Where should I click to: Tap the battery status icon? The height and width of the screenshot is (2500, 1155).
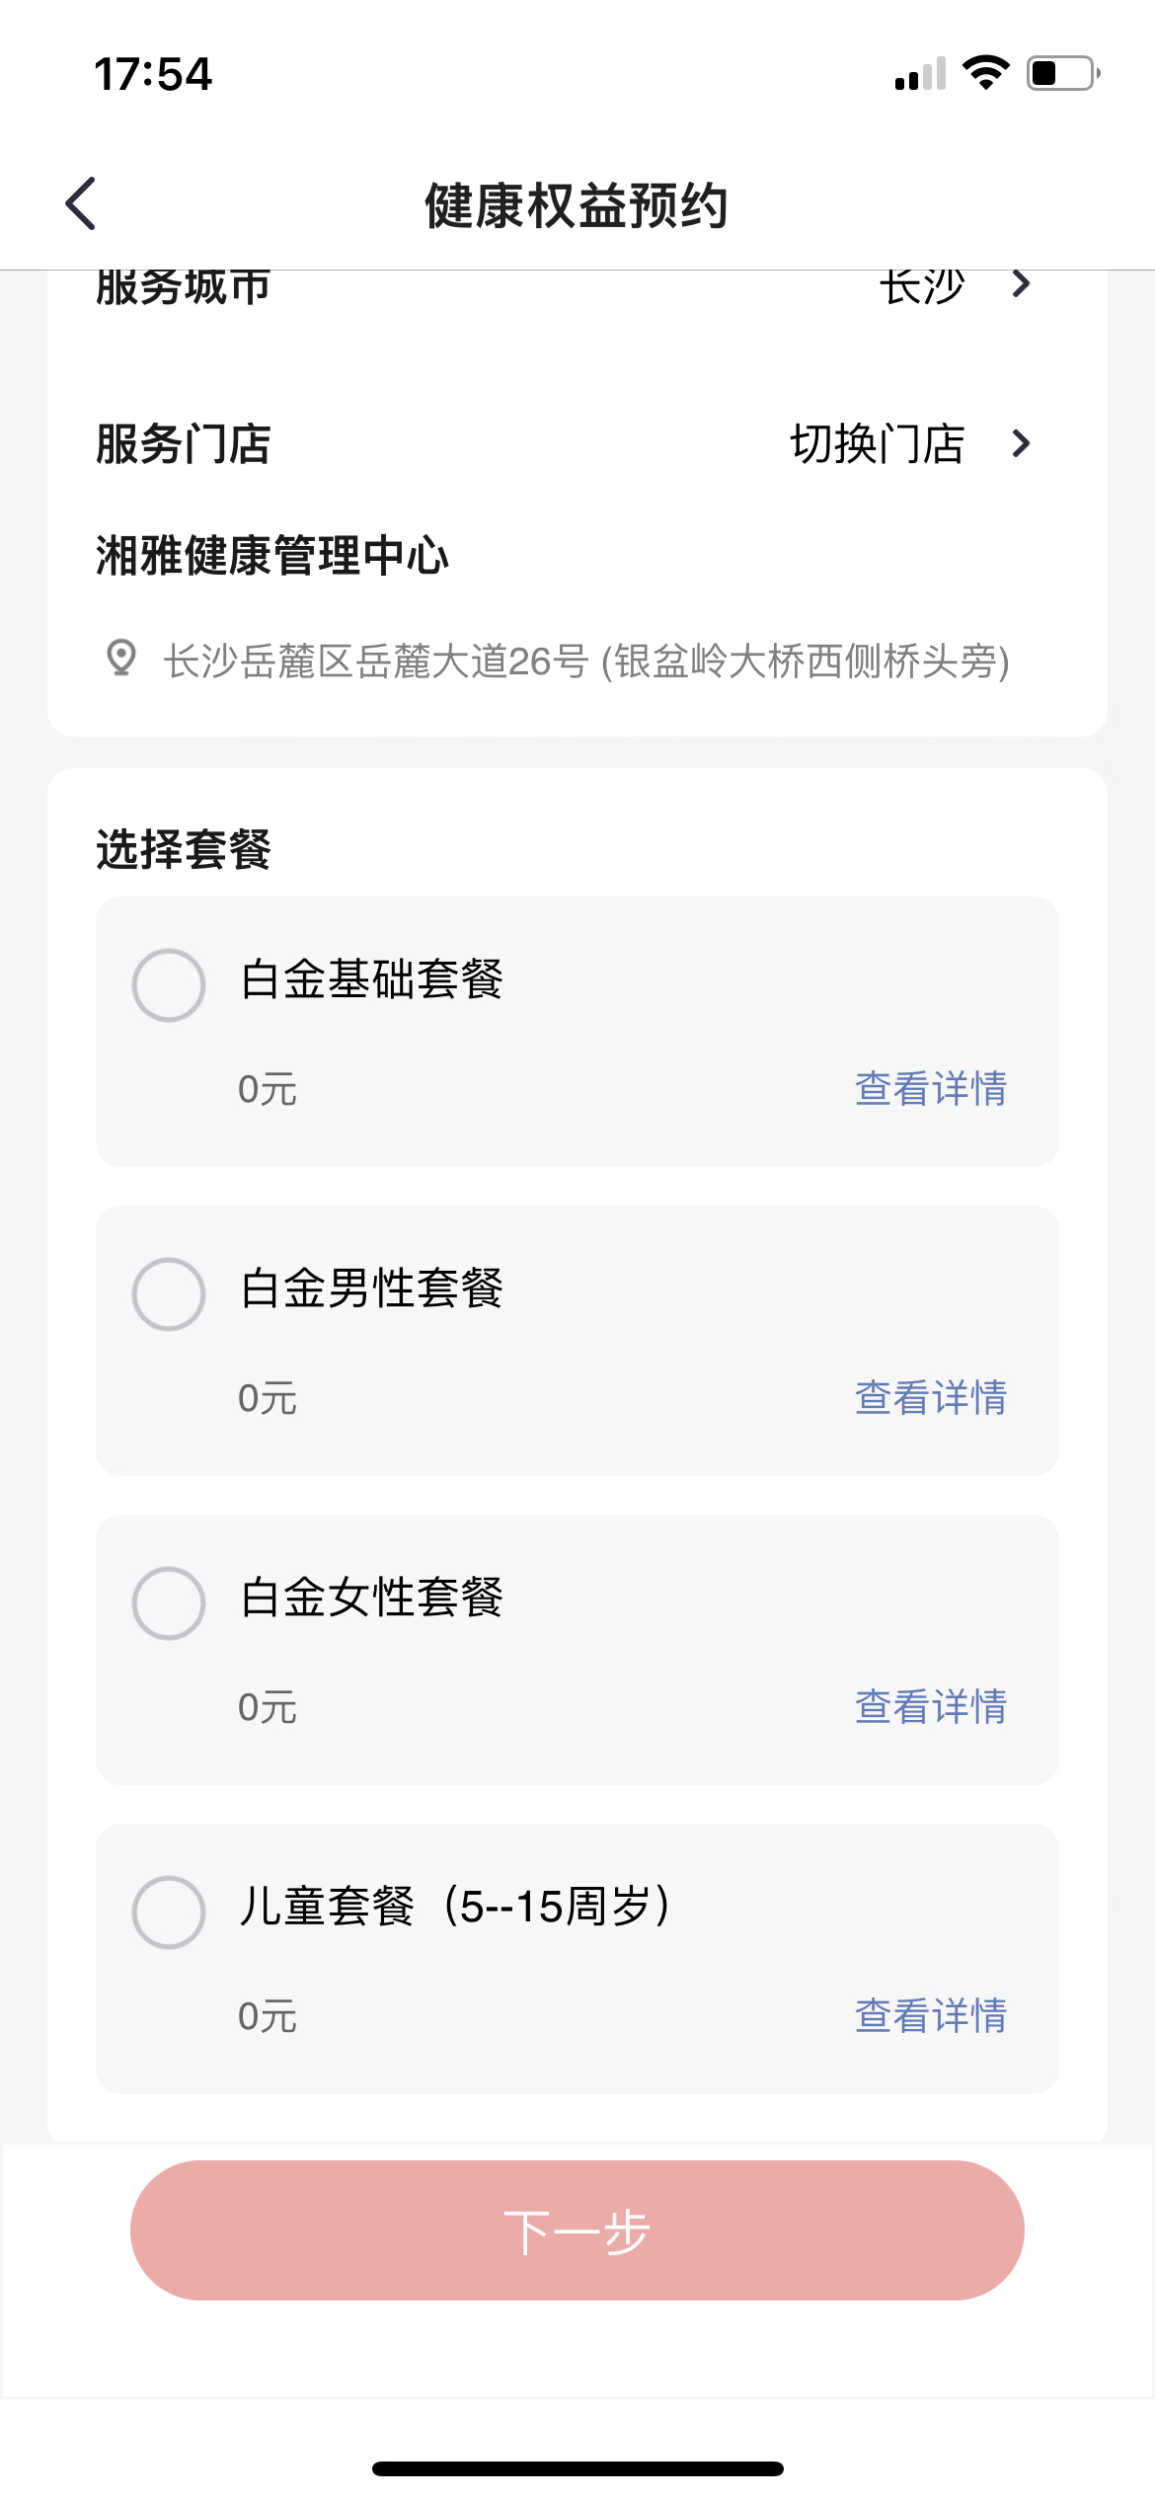point(1063,73)
